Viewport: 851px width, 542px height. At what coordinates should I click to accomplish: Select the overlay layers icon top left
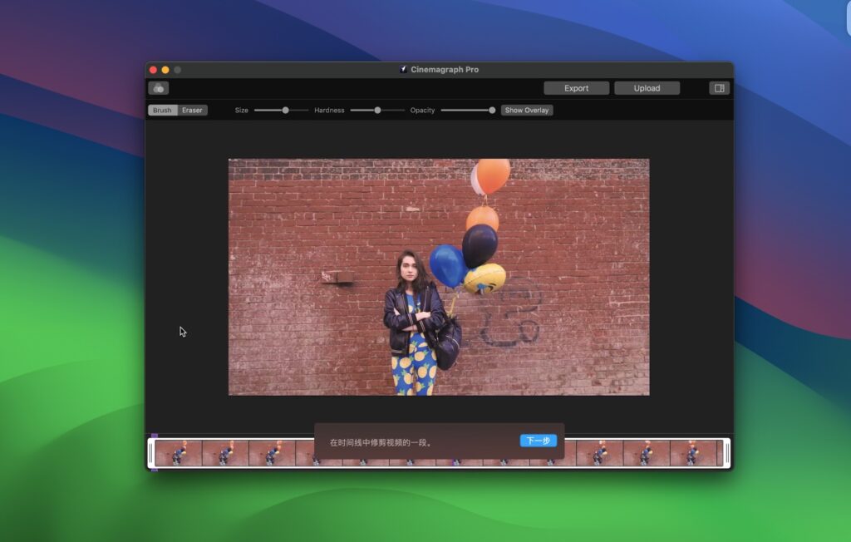coord(158,87)
